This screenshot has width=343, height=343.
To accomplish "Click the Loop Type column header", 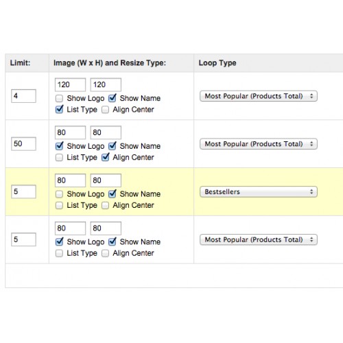I will pyautogui.click(x=217, y=63).
